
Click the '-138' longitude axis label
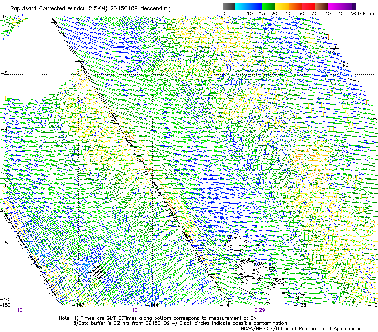(x=300, y=305)
